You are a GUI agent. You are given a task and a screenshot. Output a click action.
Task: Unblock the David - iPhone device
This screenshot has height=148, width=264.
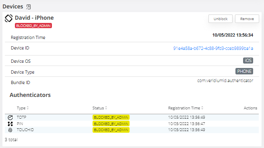221,18
